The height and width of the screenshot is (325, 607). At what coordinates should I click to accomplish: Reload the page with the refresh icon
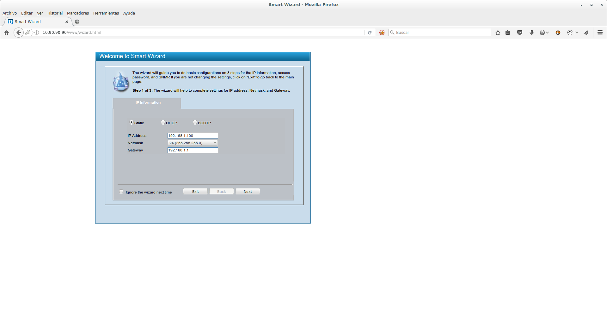370,33
